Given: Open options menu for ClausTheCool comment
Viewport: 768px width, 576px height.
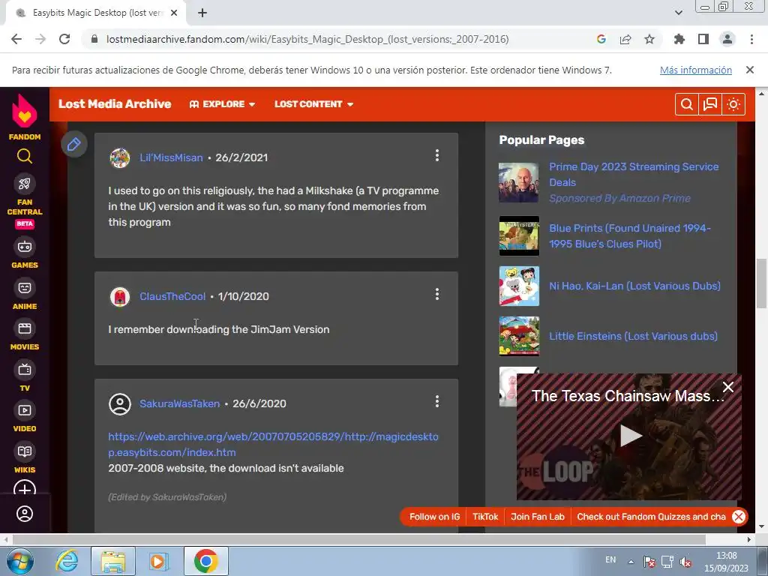Looking at the screenshot, I should pos(437,294).
